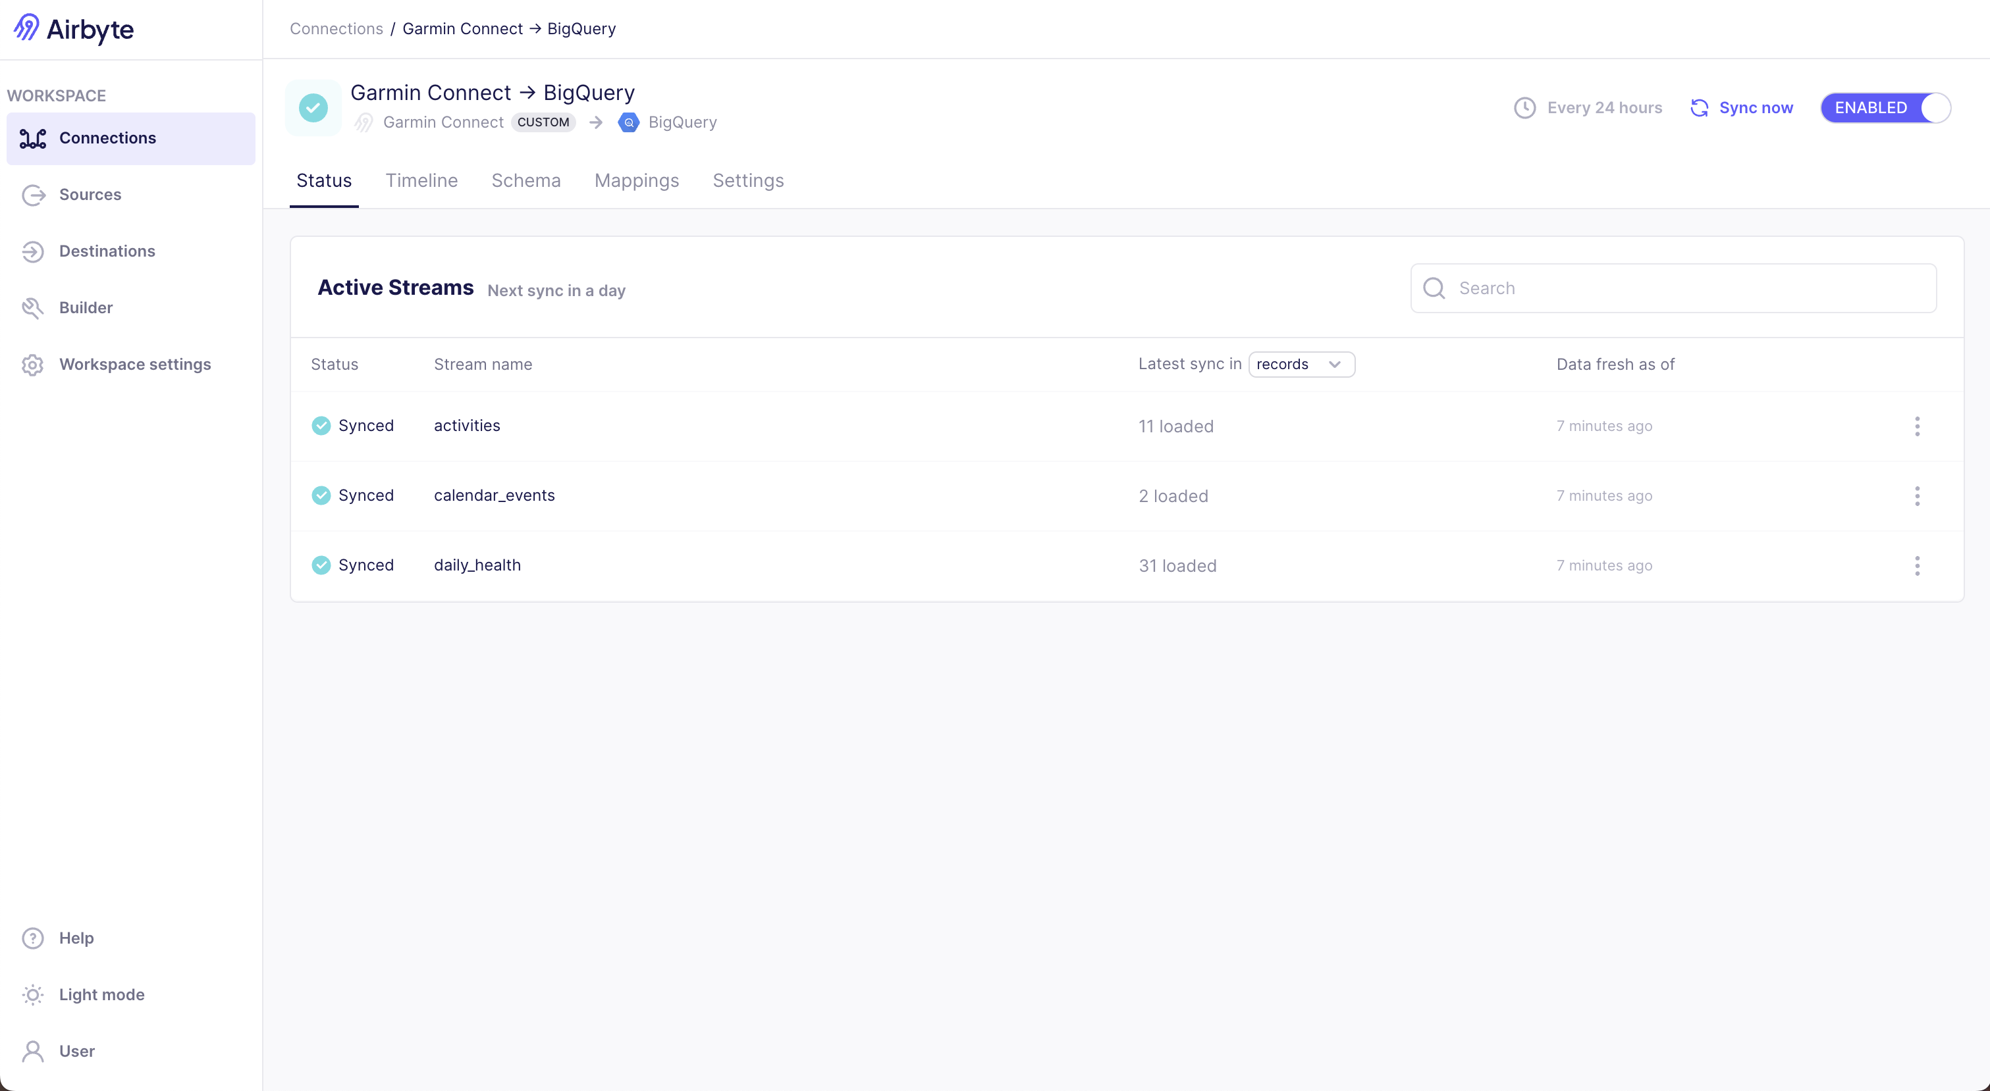
Task: Open the calendar_events stream options menu
Action: [1918, 495]
